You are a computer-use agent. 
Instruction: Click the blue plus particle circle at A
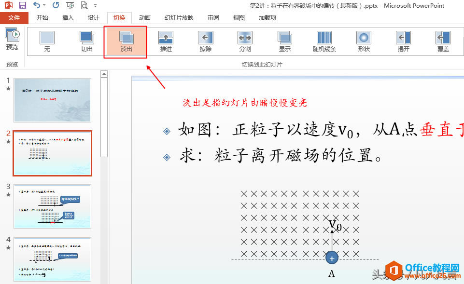(x=332, y=258)
